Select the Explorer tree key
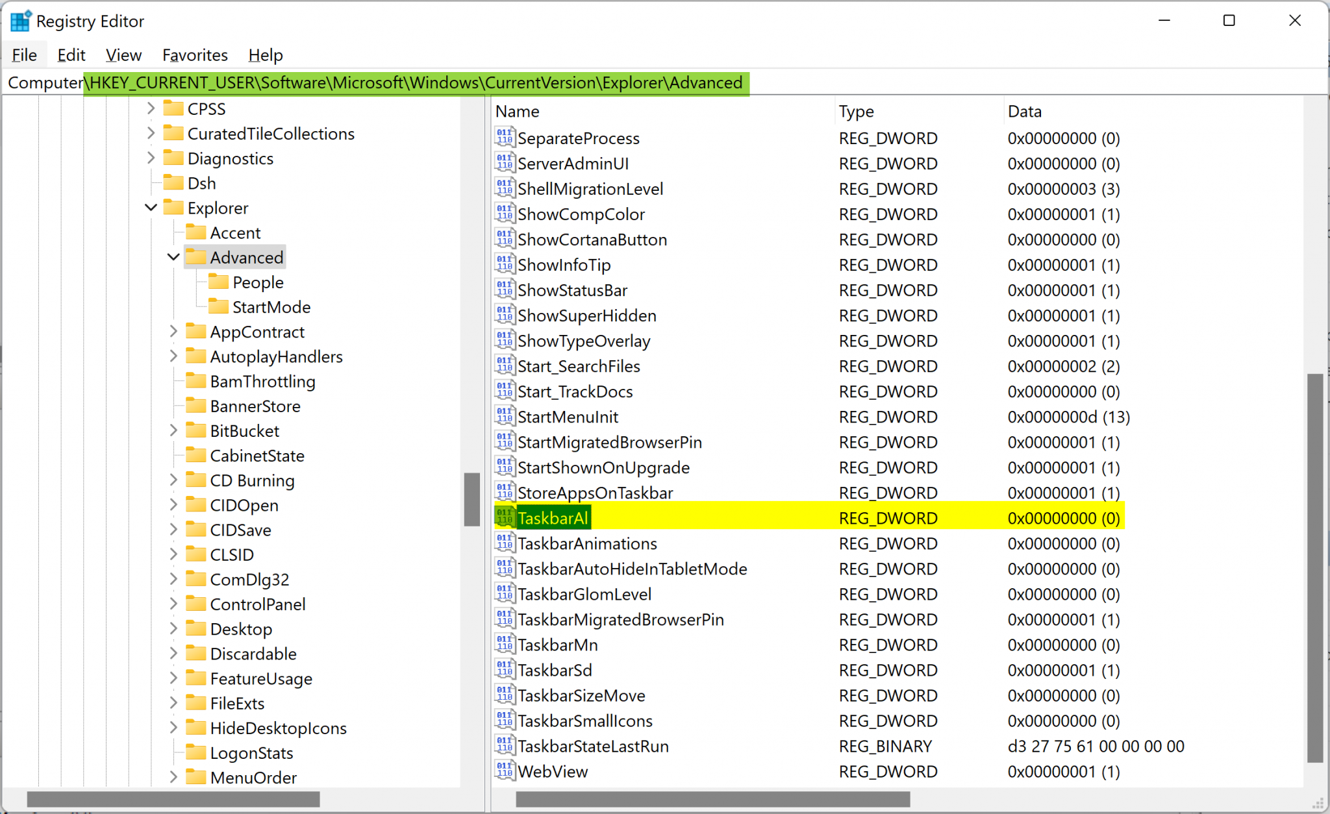Viewport: 1330px width, 814px height. click(x=218, y=208)
